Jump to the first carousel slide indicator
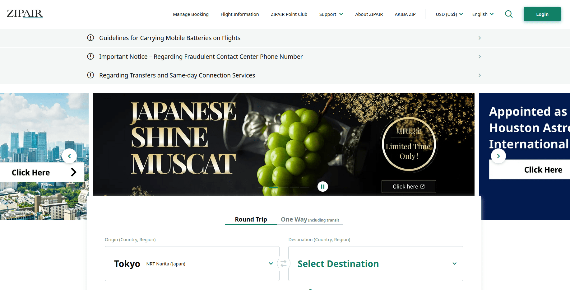Image resolution: width=570 pixels, height=290 pixels. pos(263,188)
